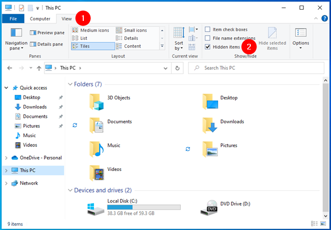
Task: Open Customize Quick Access Toolbar dropdown
Action: (x=38, y=9)
